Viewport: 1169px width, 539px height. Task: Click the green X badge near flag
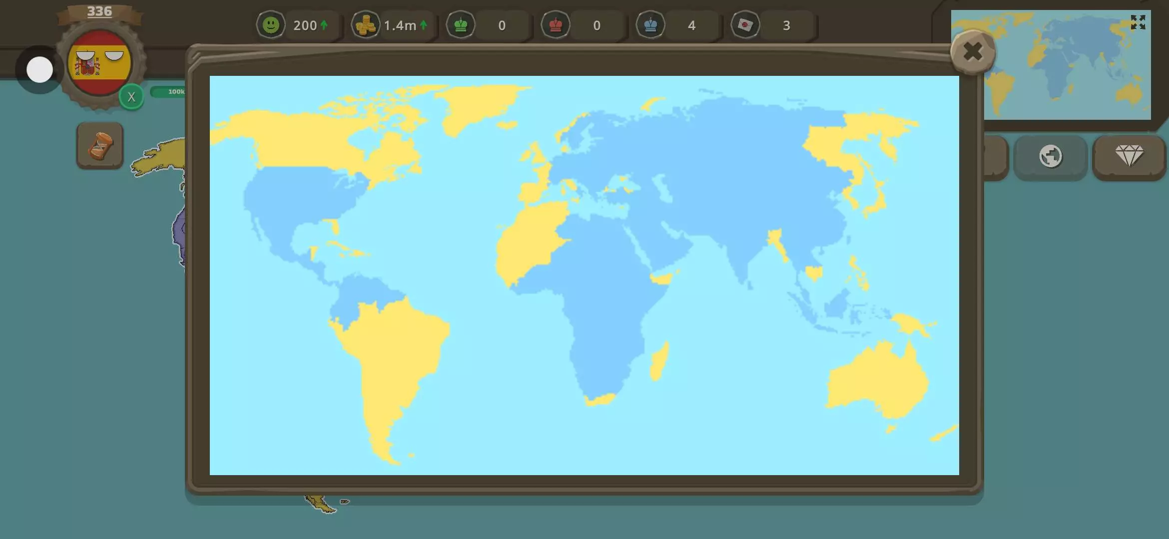tap(131, 97)
